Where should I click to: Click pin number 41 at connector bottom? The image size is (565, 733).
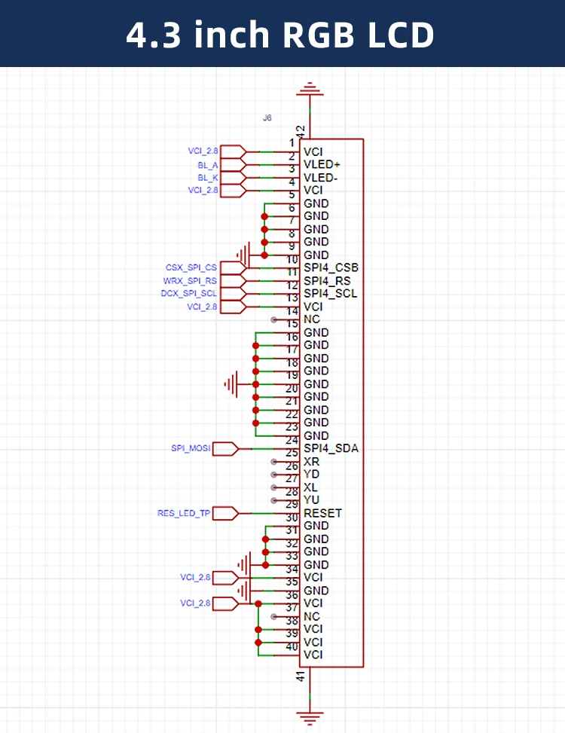click(301, 676)
